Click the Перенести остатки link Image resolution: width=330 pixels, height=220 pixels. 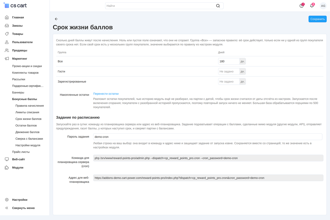coord(106,94)
